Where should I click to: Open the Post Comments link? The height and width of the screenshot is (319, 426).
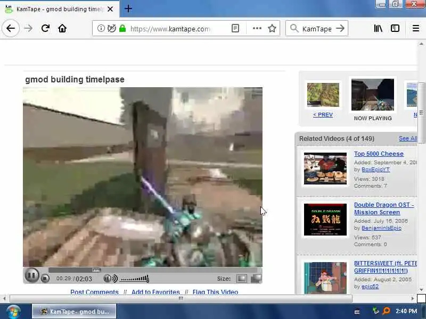click(x=94, y=292)
